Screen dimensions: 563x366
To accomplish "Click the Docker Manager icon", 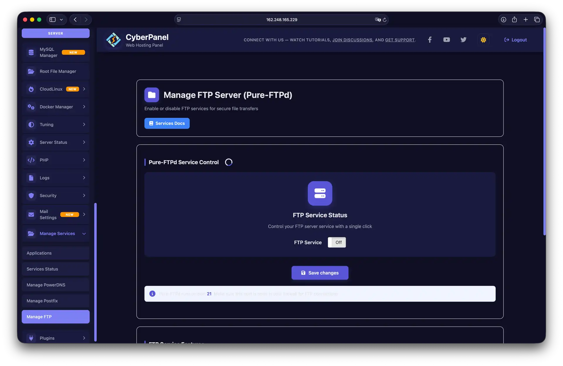I will click(31, 107).
